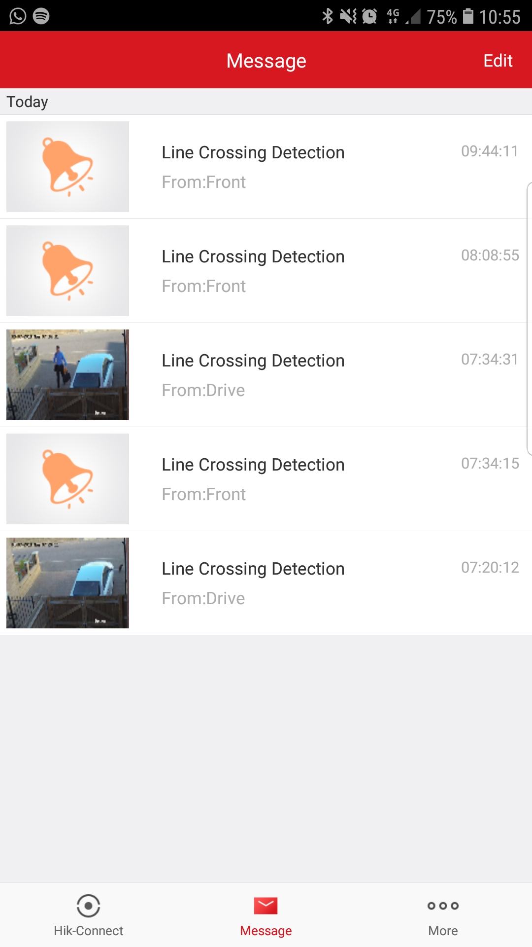Open the 07:34:31 Drive snapshot thumbnail

pyautogui.click(x=67, y=375)
